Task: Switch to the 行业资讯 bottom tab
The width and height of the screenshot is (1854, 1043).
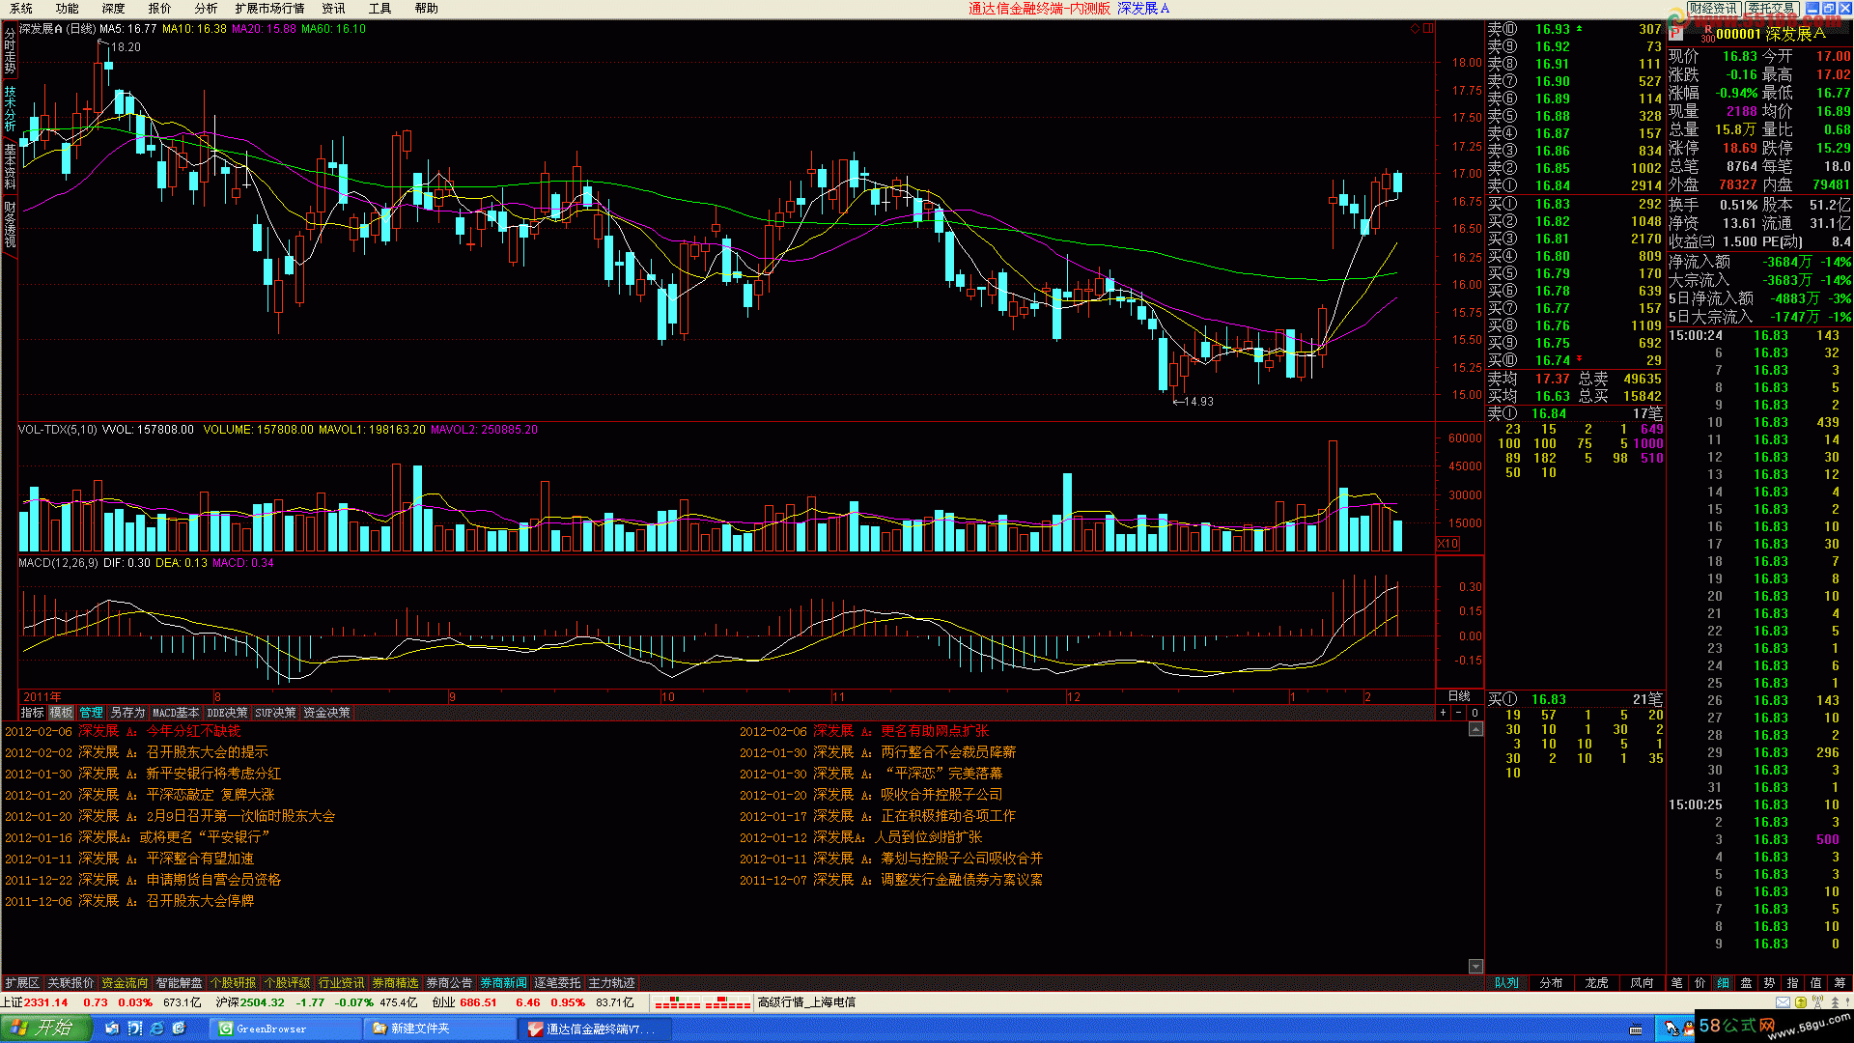Action: tap(341, 983)
